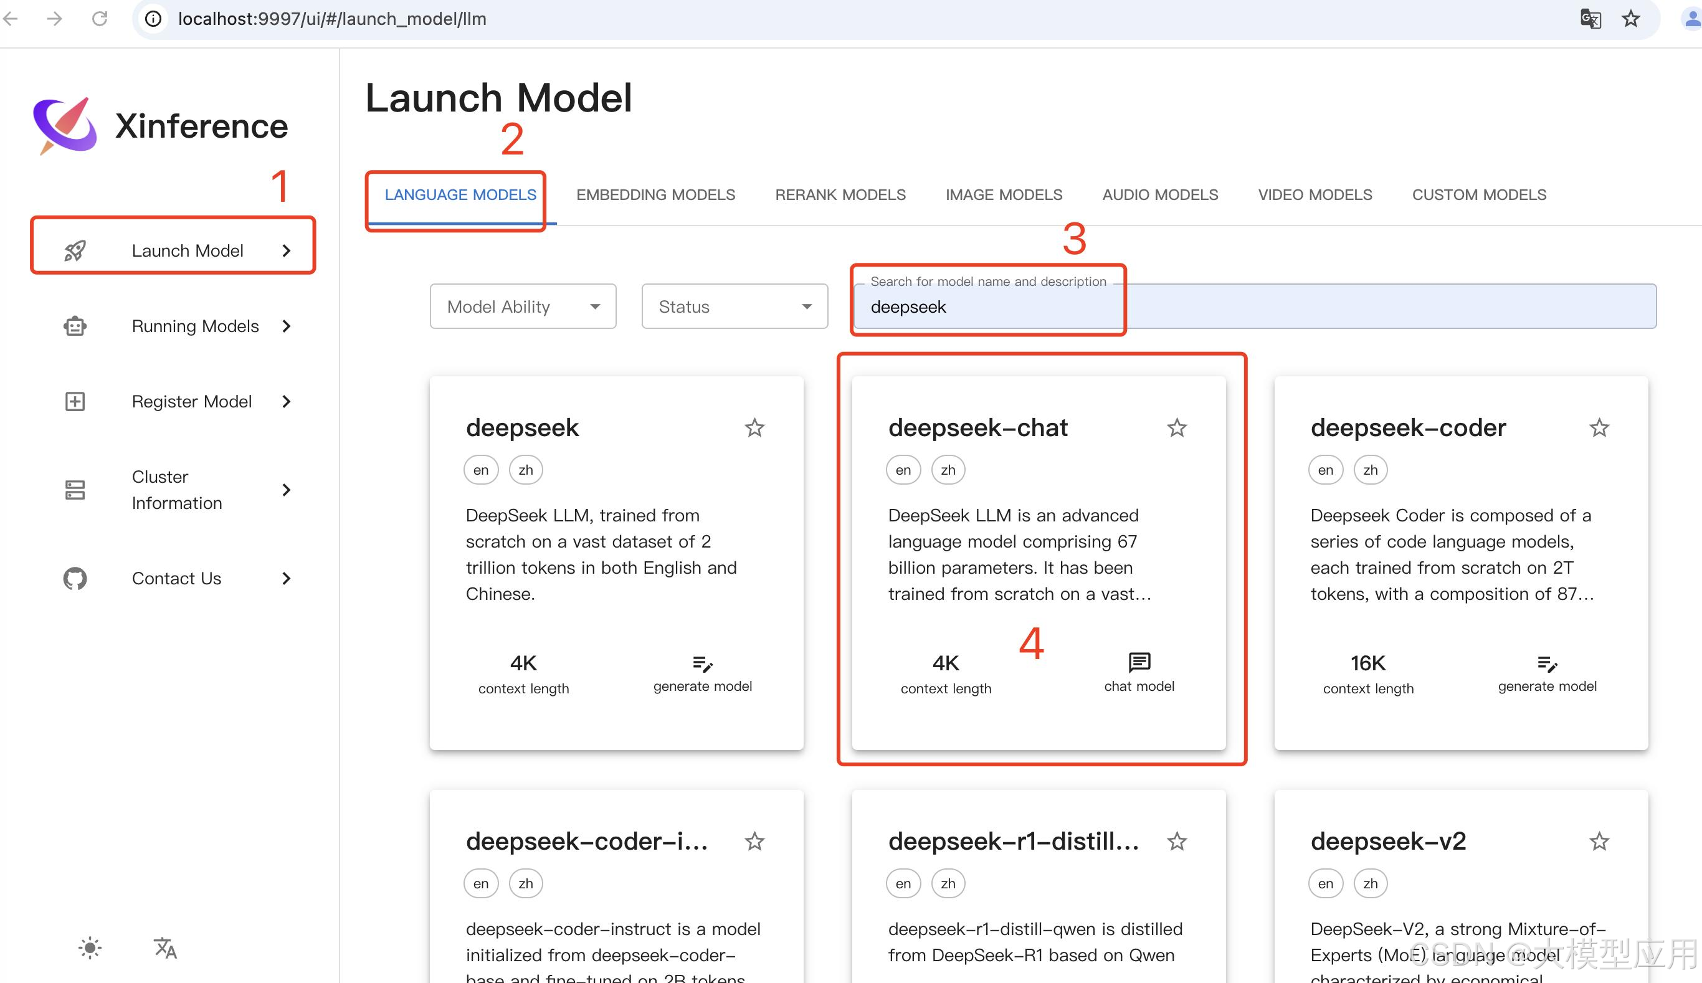
Task: Star the deepseek-coder model card
Action: tap(1599, 427)
